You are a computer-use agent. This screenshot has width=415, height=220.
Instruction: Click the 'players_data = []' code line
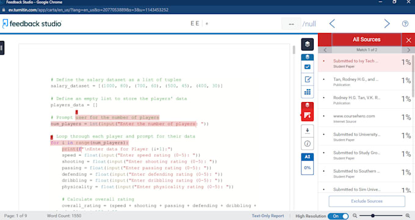click(74, 105)
